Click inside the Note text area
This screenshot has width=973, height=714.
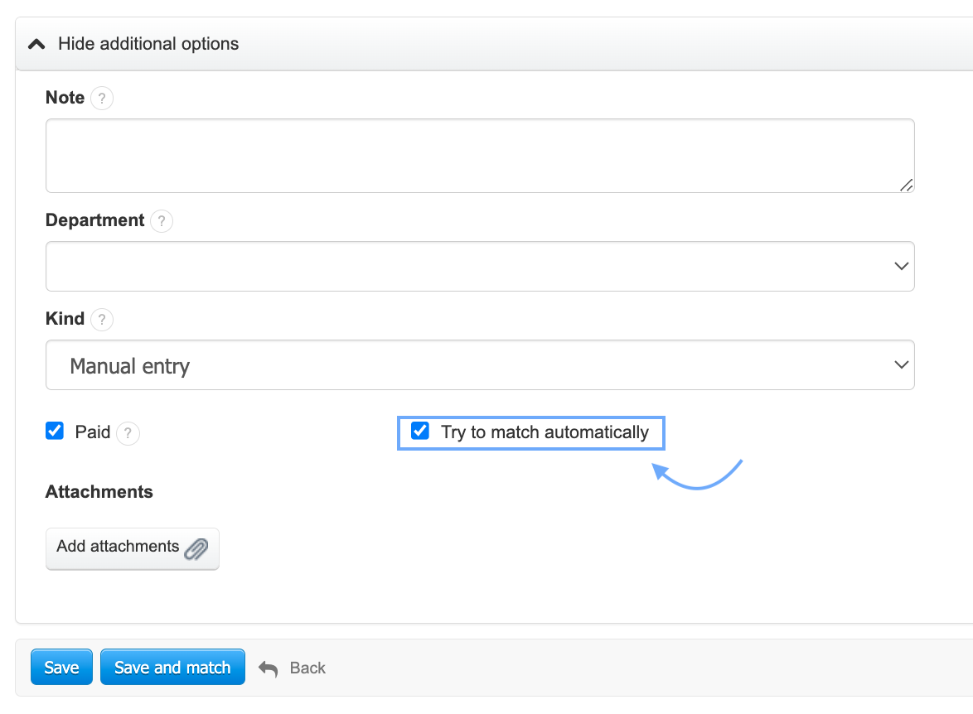tap(480, 156)
